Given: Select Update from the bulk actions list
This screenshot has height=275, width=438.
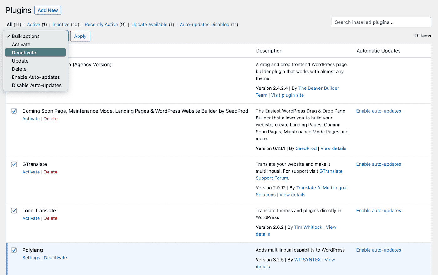Looking at the screenshot, I should 20,61.
